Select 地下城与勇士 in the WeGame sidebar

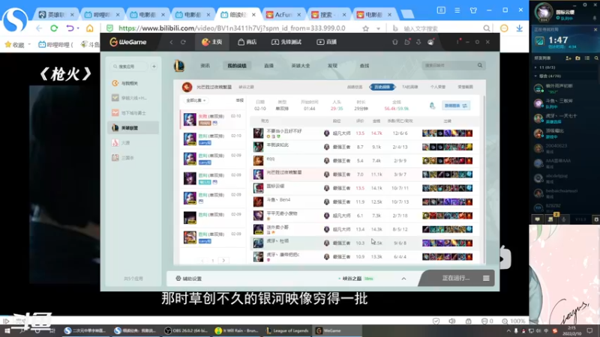133,113
